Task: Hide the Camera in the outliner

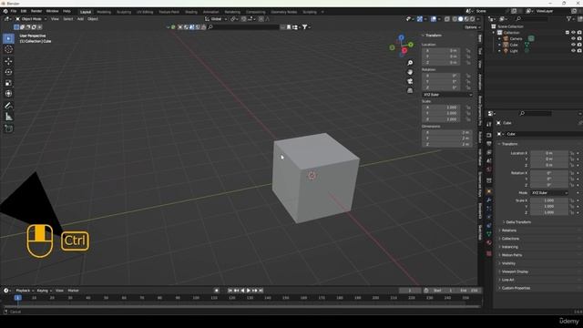Action: [x=573, y=38]
